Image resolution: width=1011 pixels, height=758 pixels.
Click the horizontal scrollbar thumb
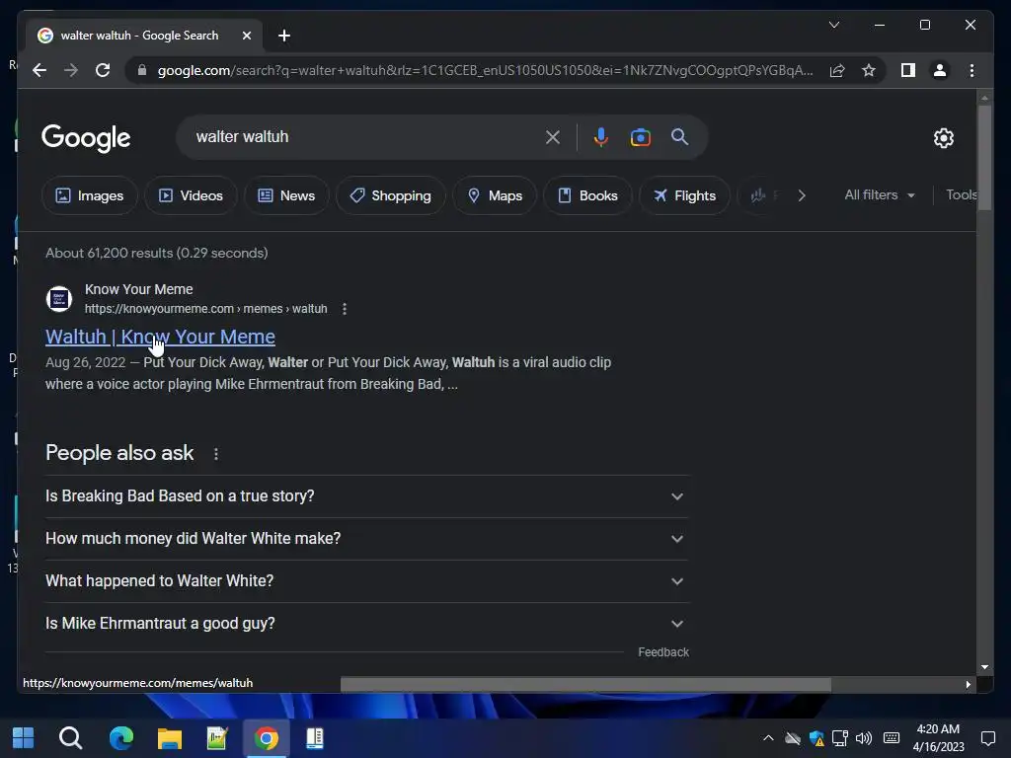coord(585,685)
